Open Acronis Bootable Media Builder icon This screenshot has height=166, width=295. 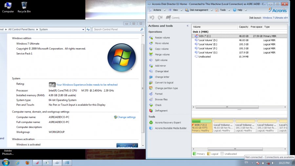point(151,128)
